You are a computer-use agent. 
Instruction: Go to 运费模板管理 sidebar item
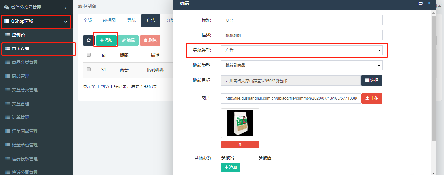[x=25, y=159]
